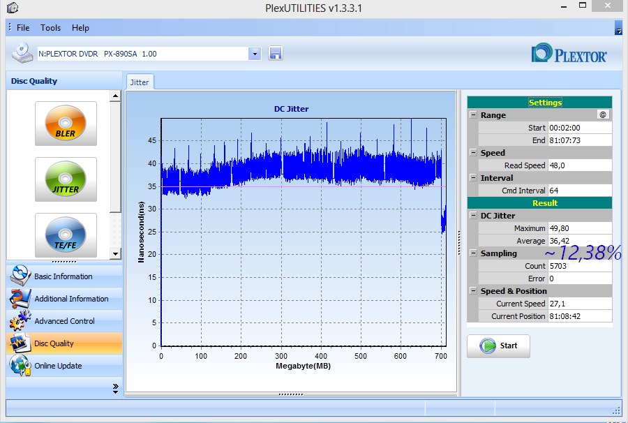This screenshot has height=423, width=628.
Task: Click the resize grip in status bar corner
Action: (x=617, y=410)
